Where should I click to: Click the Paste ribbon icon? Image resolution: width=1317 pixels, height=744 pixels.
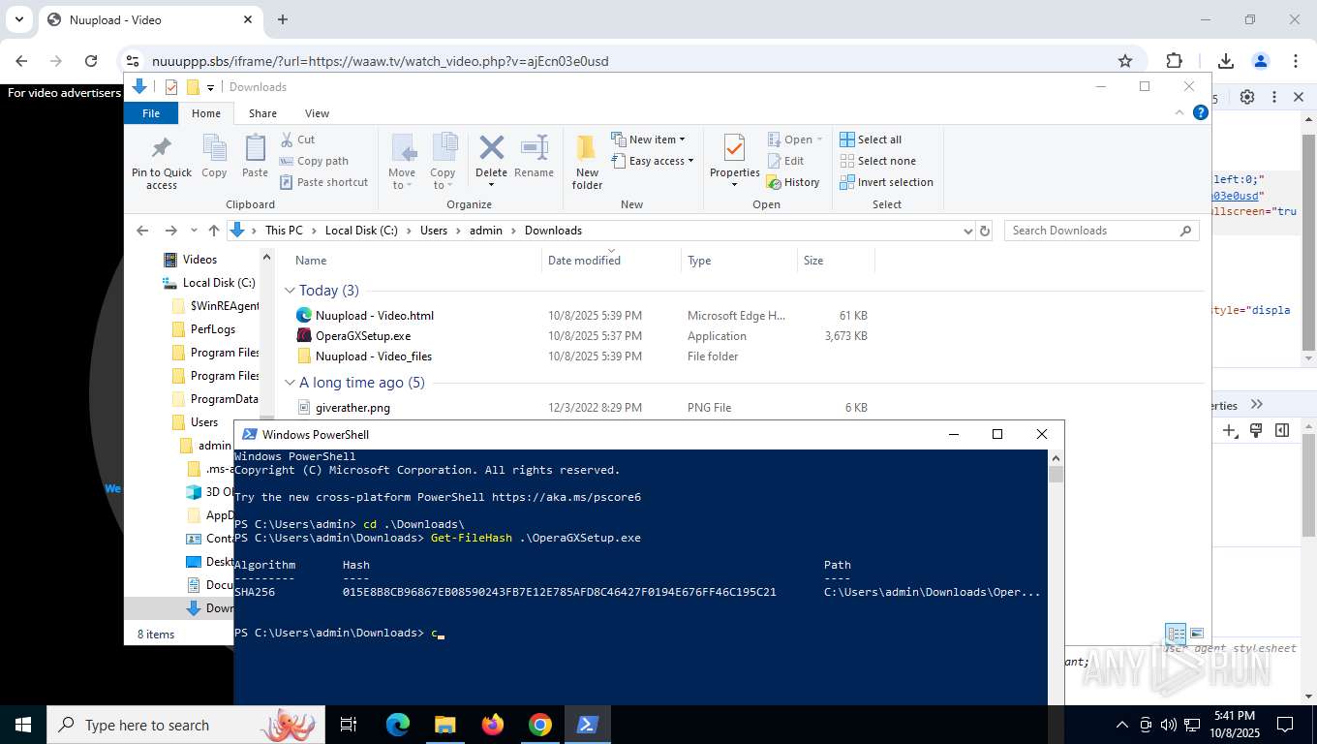click(255, 157)
